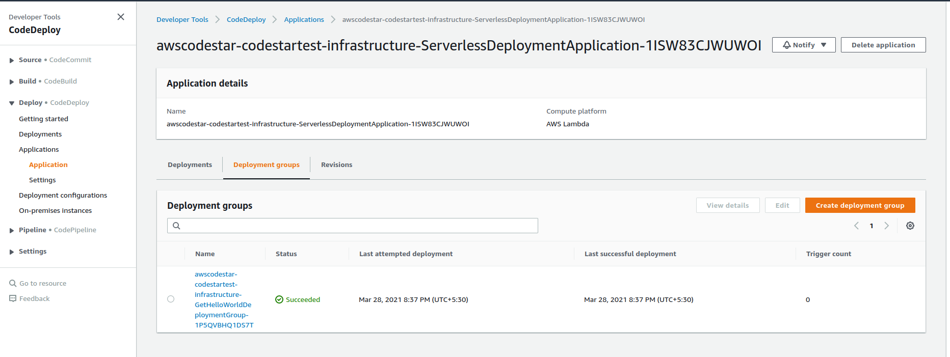Image resolution: width=950 pixels, height=357 pixels.
Task: Sort by Trigger count column header
Action: click(829, 254)
